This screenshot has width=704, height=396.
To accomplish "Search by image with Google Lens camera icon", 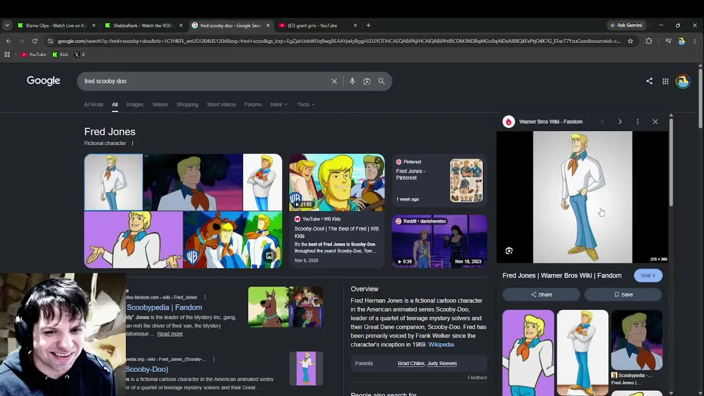I will point(367,81).
